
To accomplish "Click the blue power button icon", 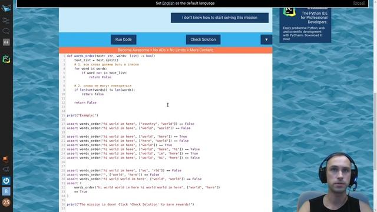I will (x=6, y=181).
